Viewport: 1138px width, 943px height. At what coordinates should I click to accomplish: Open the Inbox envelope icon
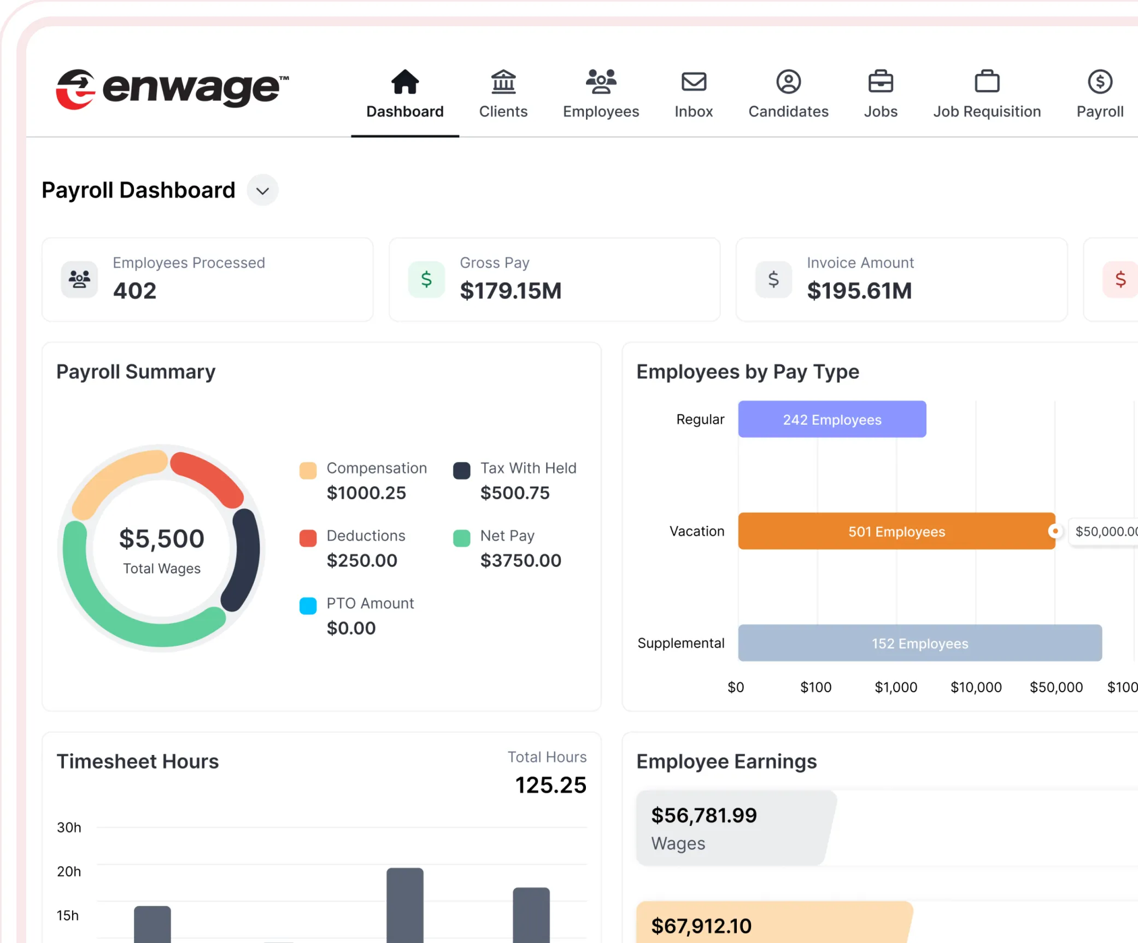coord(694,82)
